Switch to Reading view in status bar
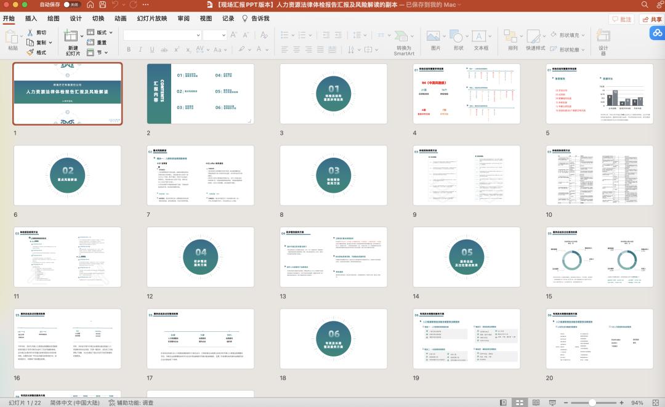Image resolution: width=665 pixels, height=407 pixels. pyautogui.click(x=536, y=403)
